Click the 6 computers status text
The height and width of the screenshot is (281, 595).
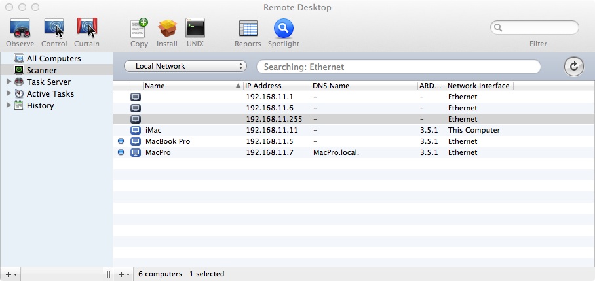coord(160,274)
